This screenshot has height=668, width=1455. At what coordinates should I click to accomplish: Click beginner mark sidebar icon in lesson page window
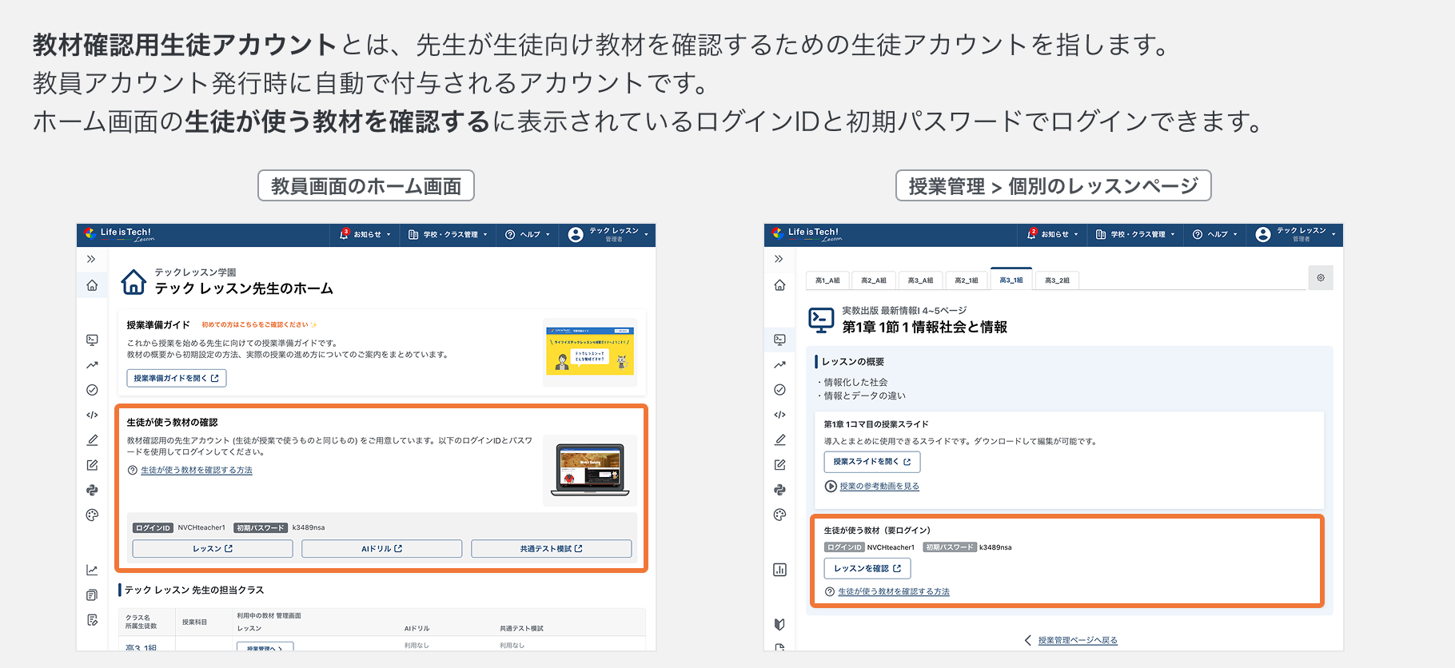pyautogui.click(x=779, y=624)
